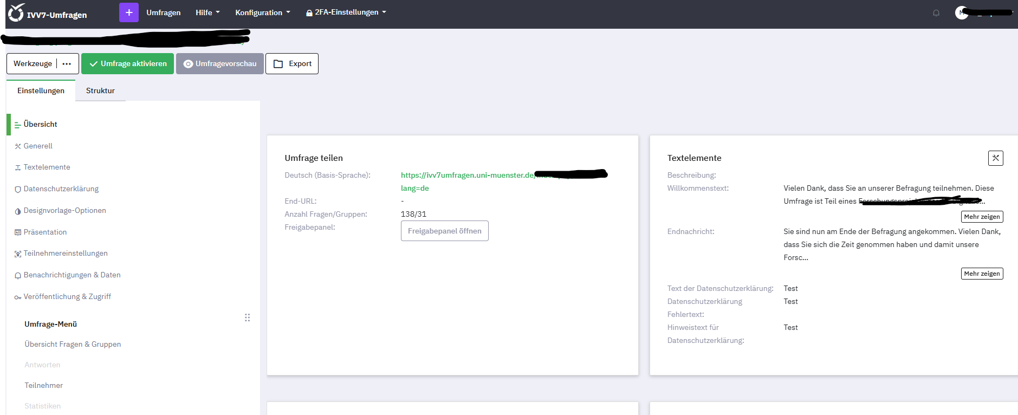
Task: Click the user avatar in top bar
Action: pos(962,13)
